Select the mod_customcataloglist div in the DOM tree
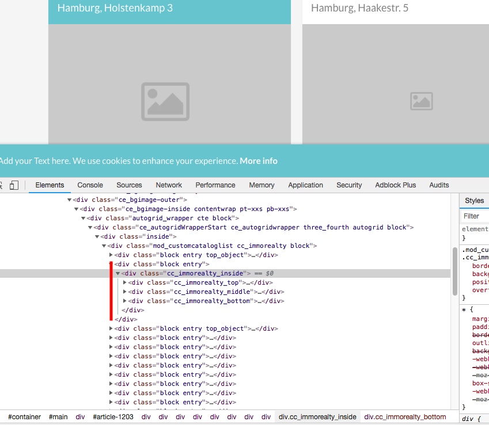The image size is (489, 425). click(213, 246)
